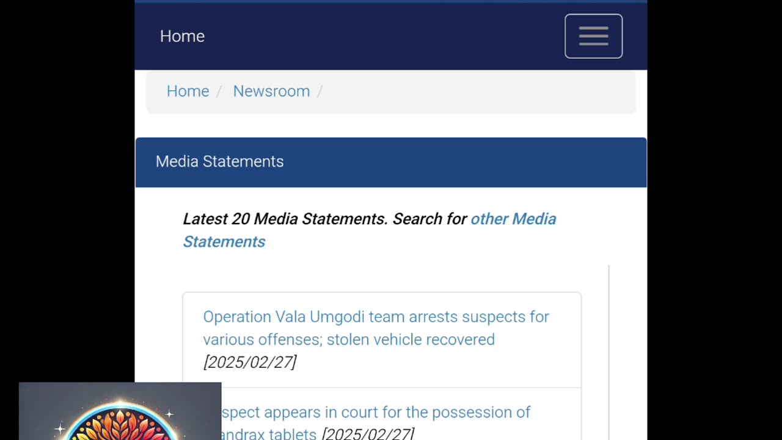Click the empty grey breadcrumb bar area

coord(477,92)
